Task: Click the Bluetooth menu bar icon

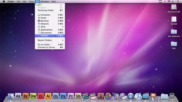Action: (165, 1)
